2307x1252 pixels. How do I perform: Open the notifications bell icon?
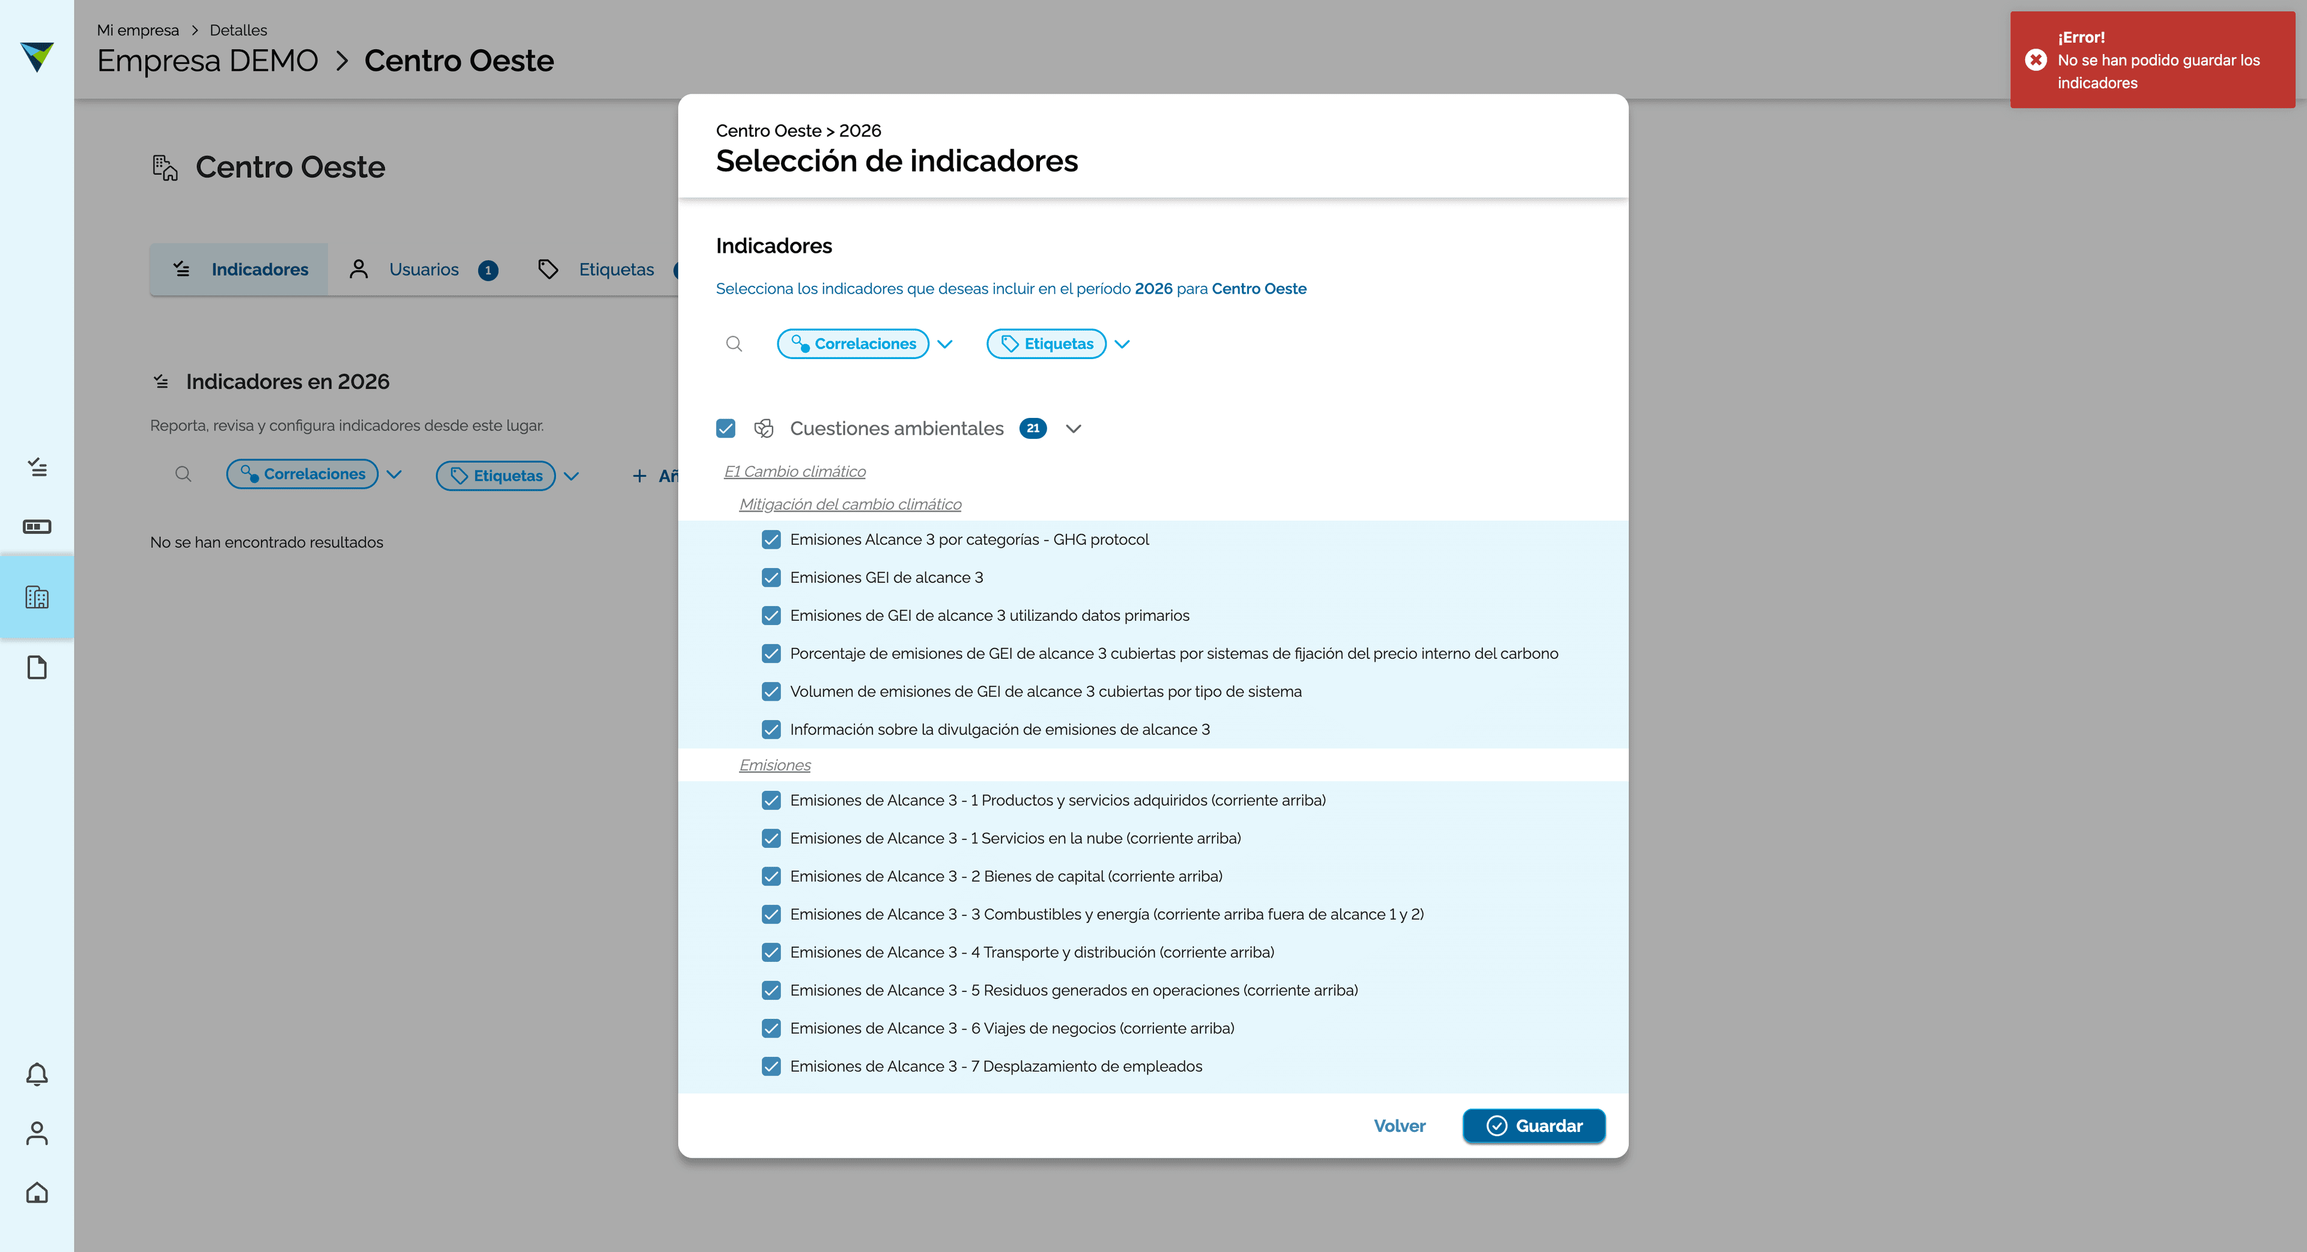(37, 1074)
